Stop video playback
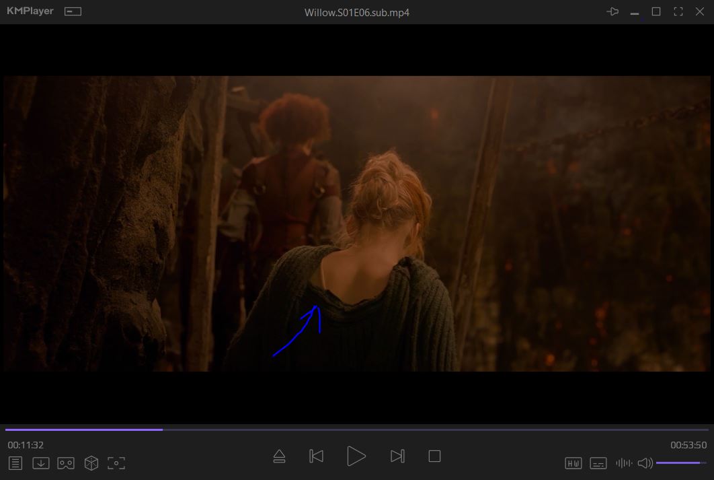 434,456
